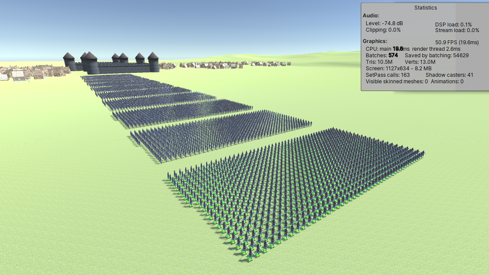Click the CPU main 19.6ms value
The image size is (489, 275).
[x=387, y=49]
